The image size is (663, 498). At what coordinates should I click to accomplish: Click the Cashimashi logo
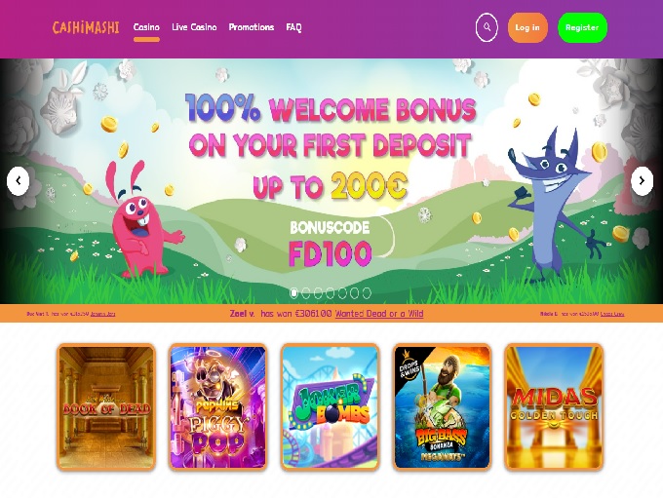click(86, 27)
